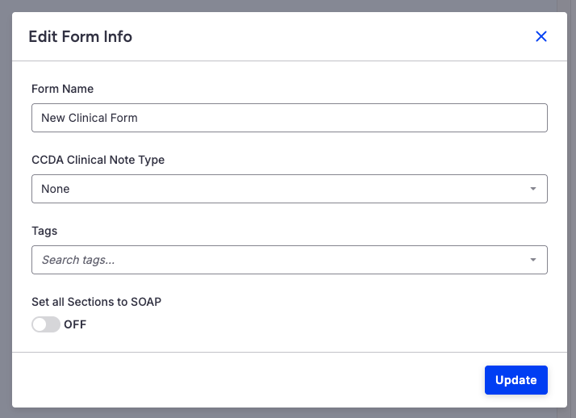The width and height of the screenshot is (576, 418).
Task: Toggle Set all Sections to SOAP switch
Action: tap(46, 324)
